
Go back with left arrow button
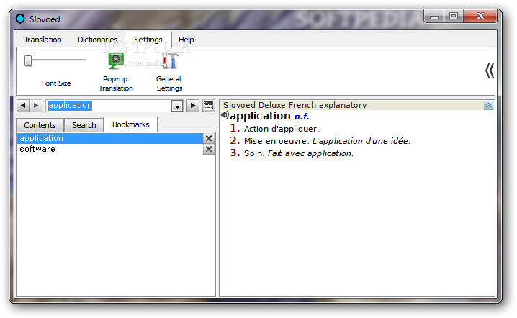pyautogui.click(x=23, y=106)
